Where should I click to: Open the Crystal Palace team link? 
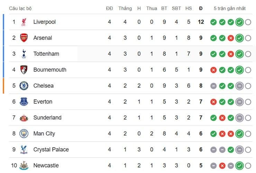pos(51,150)
